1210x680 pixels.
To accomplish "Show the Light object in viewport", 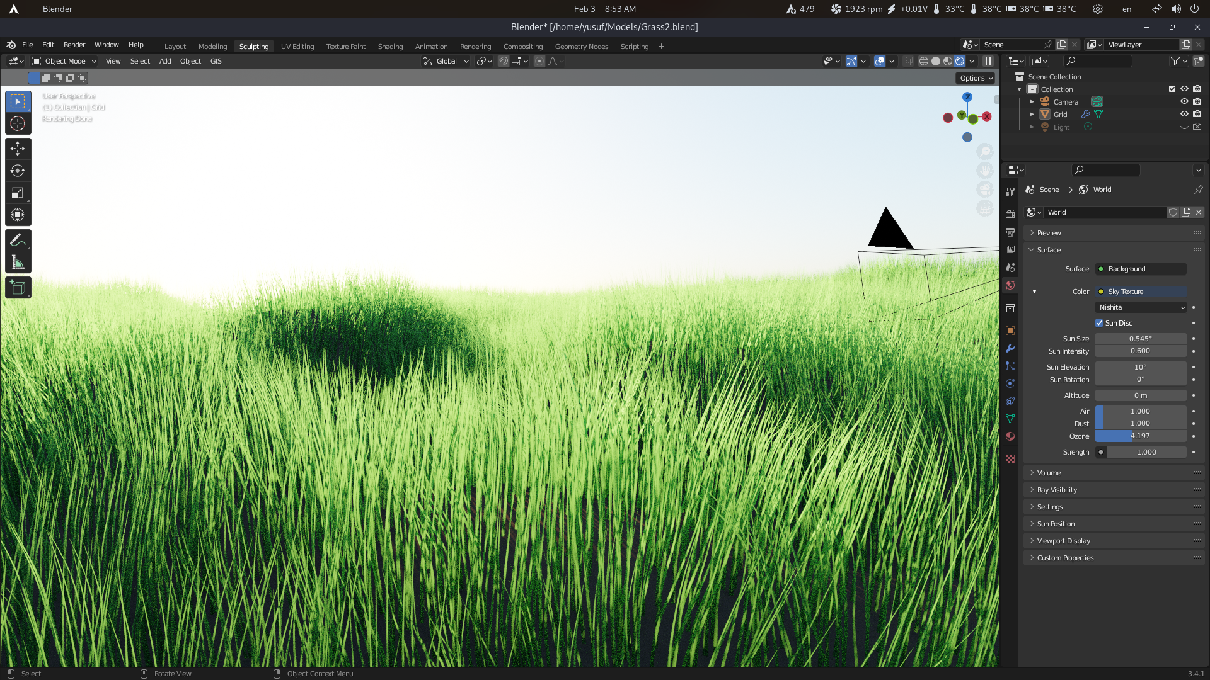I will (1184, 127).
